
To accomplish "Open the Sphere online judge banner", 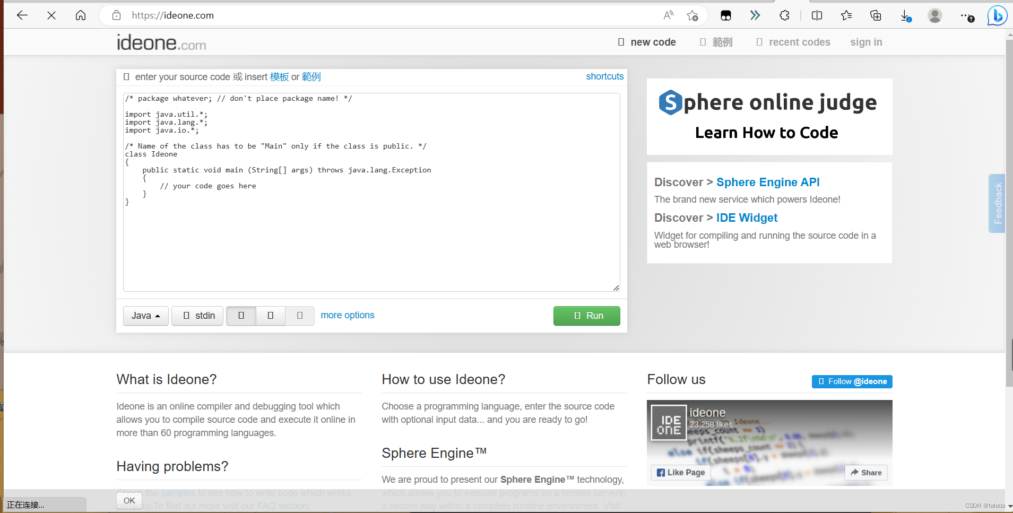I will point(769,117).
